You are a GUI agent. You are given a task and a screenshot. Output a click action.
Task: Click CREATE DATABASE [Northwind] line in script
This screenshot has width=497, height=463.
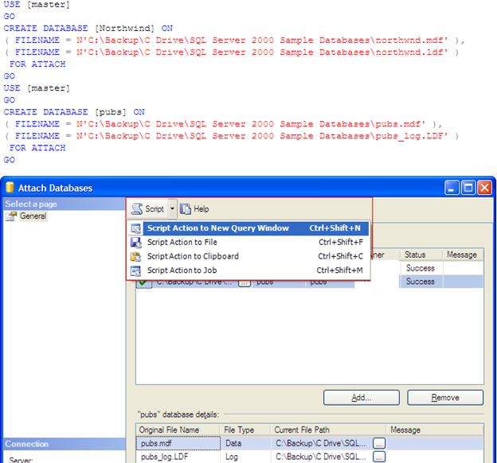click(88, 28)
